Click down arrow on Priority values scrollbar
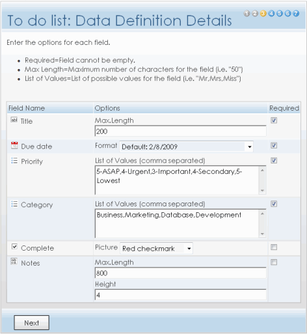Screen dimensions: 307x334 (262, 191)
